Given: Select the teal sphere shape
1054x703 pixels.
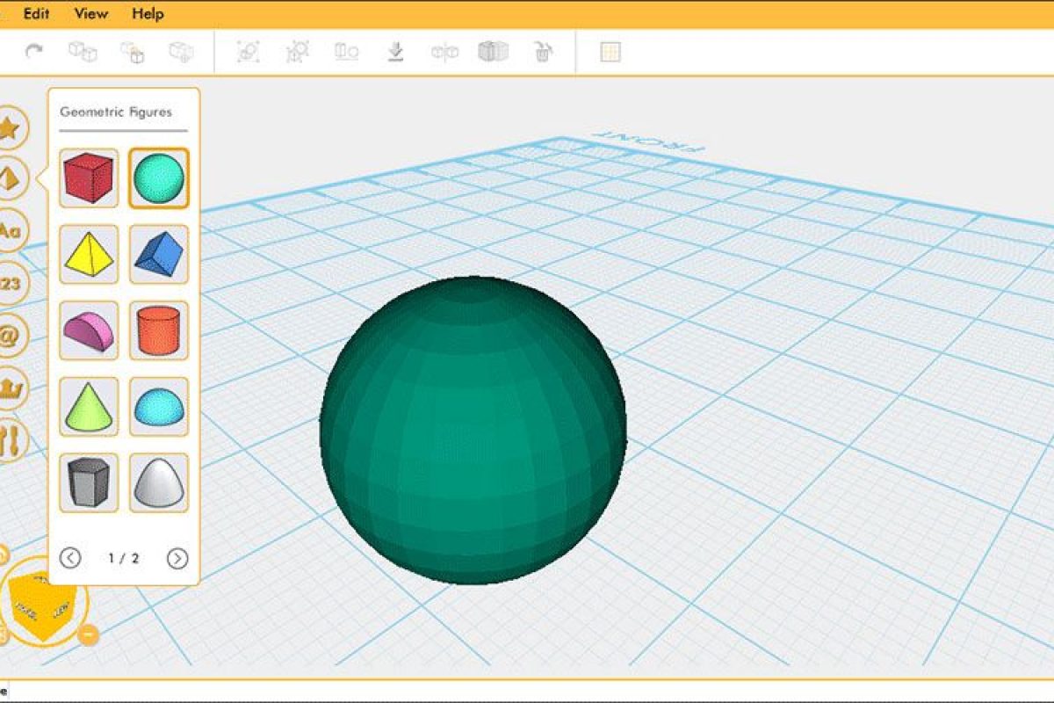Looking at the screenshot, I should 159,178.
